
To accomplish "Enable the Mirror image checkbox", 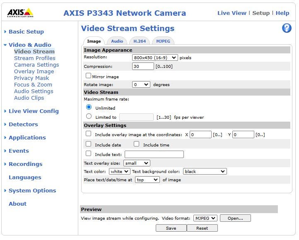I will (88, 76).
